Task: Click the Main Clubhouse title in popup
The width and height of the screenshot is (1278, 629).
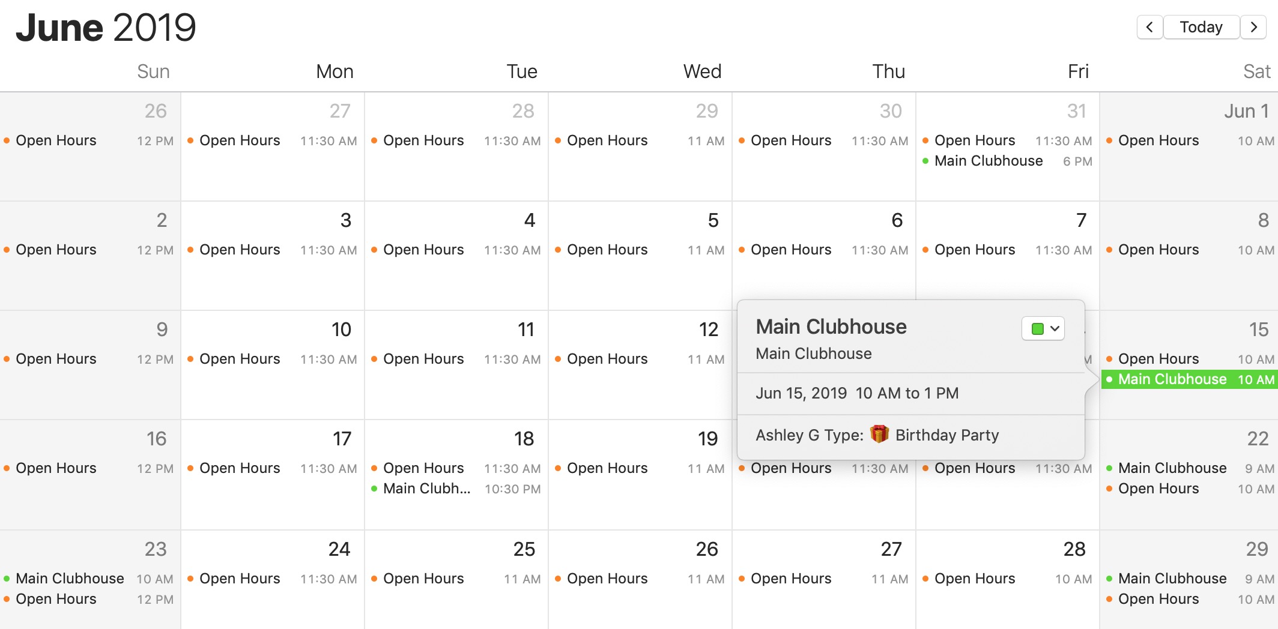Action: tap(831, 327)
